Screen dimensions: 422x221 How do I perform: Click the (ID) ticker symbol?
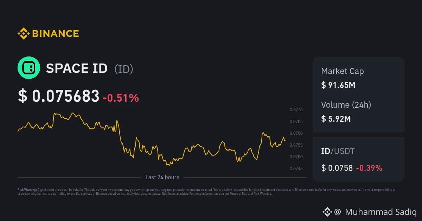(x=124, y=69)
